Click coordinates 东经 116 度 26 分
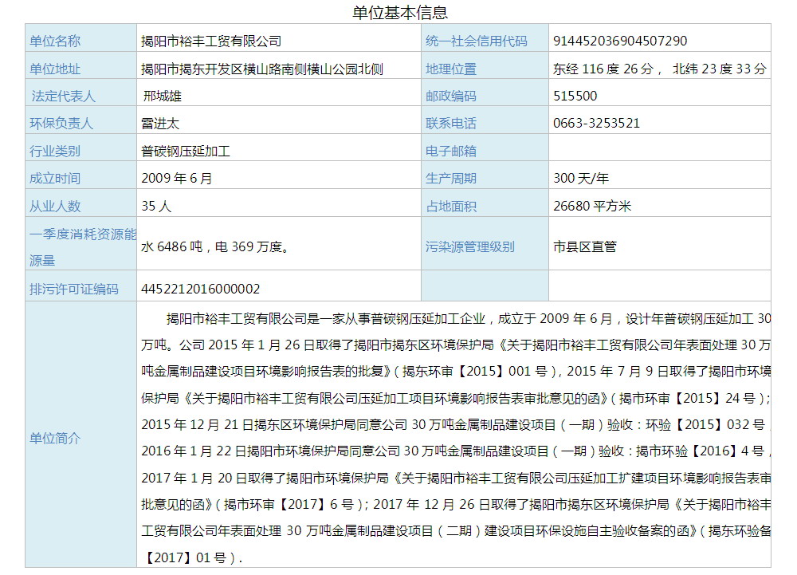Viewport: 797px width, 575px height. tap(603, 69)
